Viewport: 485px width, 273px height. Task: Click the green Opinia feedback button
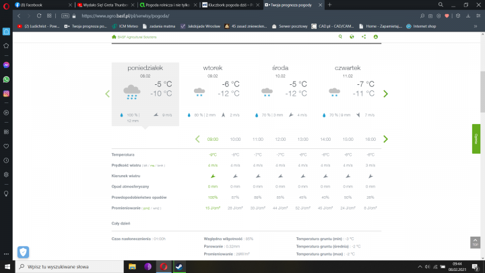476,139
